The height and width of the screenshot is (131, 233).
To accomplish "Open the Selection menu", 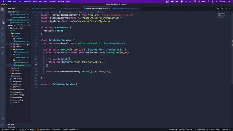I will 27,1.
